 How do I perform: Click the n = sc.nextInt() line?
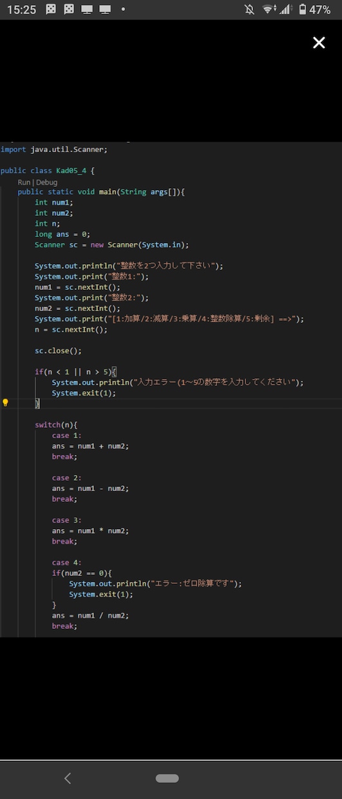tap(71, 329)
